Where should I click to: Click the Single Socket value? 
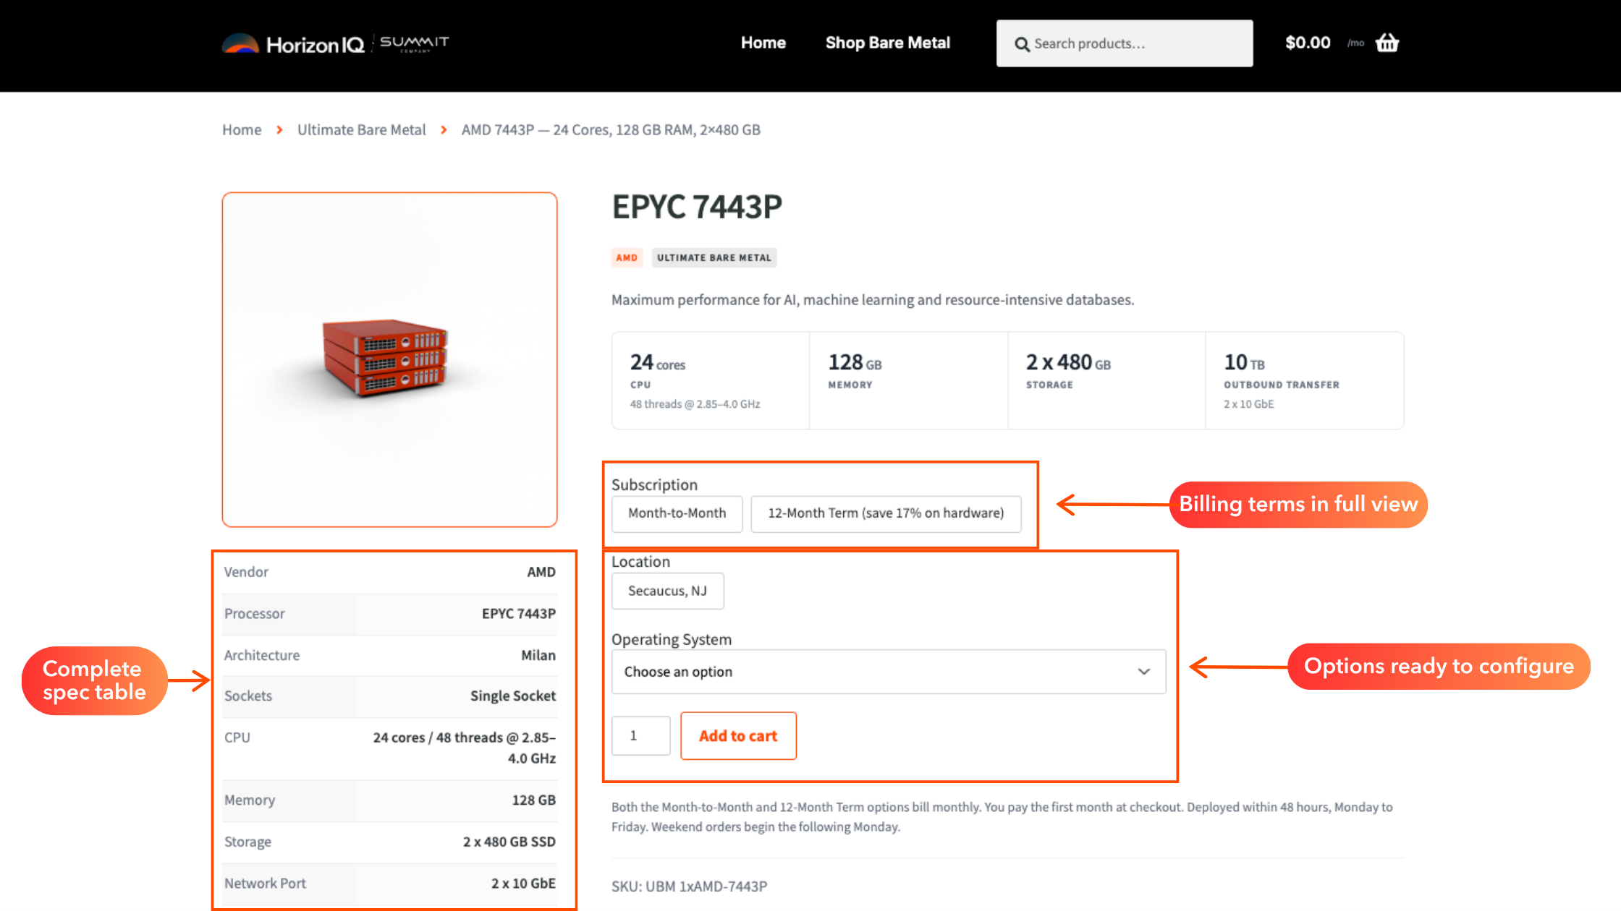(512, 696)
